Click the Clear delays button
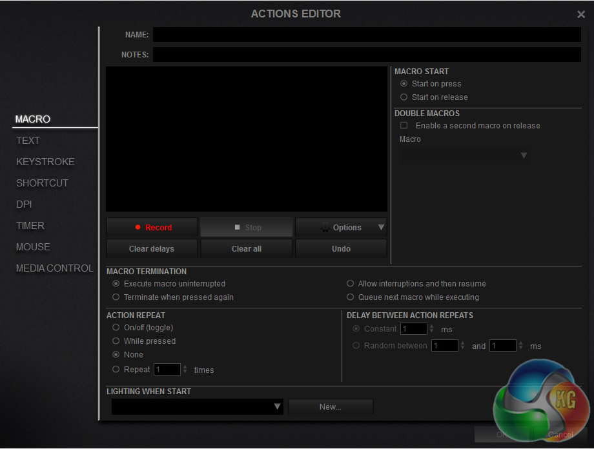The width and height of the screenshot is (594, 449). coord(152,248)
